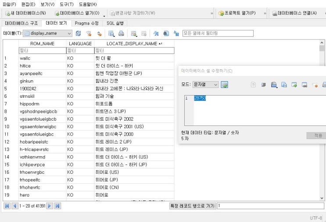Sort by the LANGUAGE column header
326x222 pixels.
[80, 43]
